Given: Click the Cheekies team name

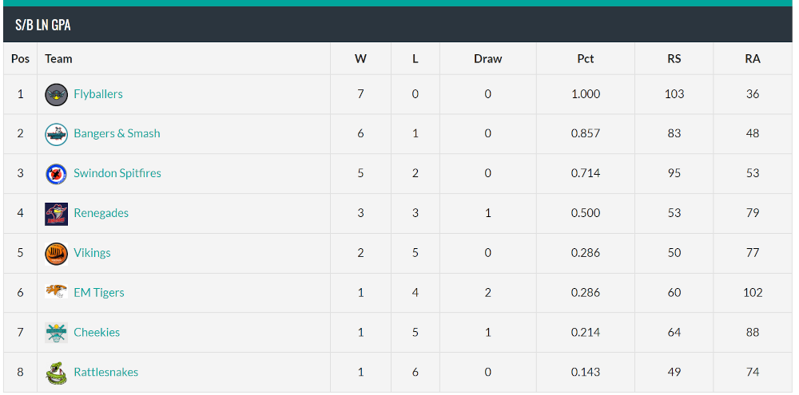Looking at the screenshot, I should click(x=97, y=333).
